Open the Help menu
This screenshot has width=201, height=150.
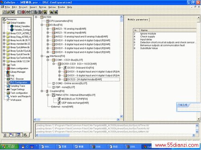[x=70, y=7]
